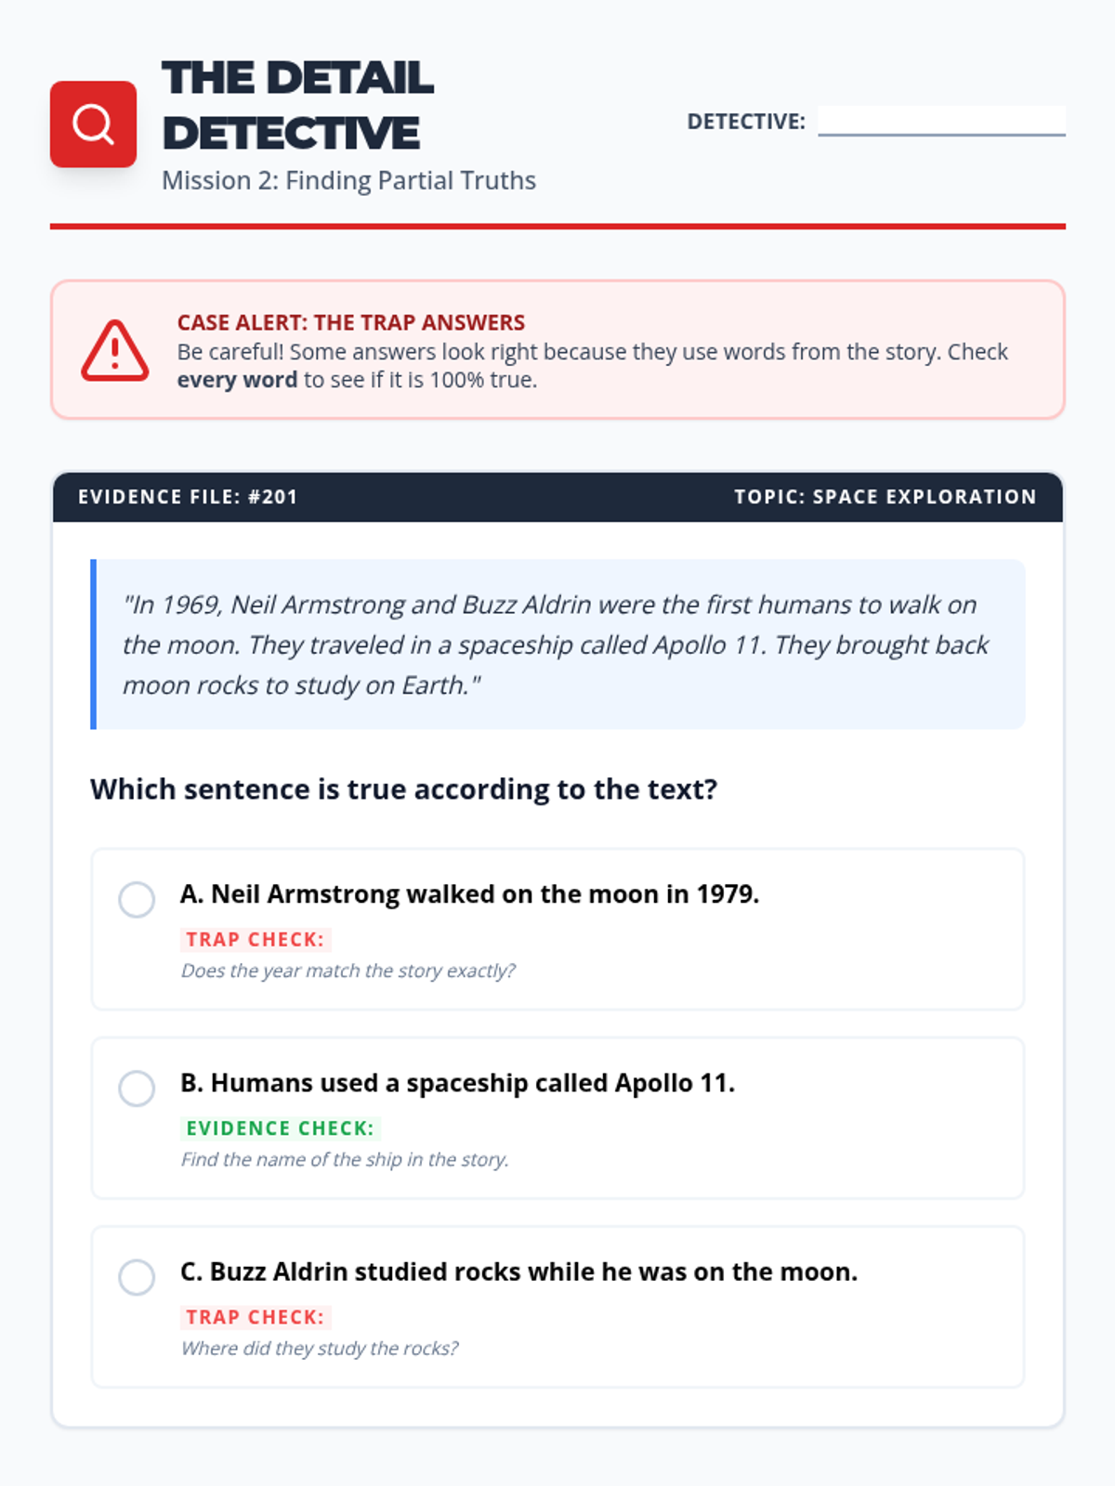Click the blue quoted story passage

[557, 645]
